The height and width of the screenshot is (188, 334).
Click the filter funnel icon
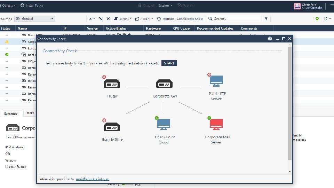266,19
